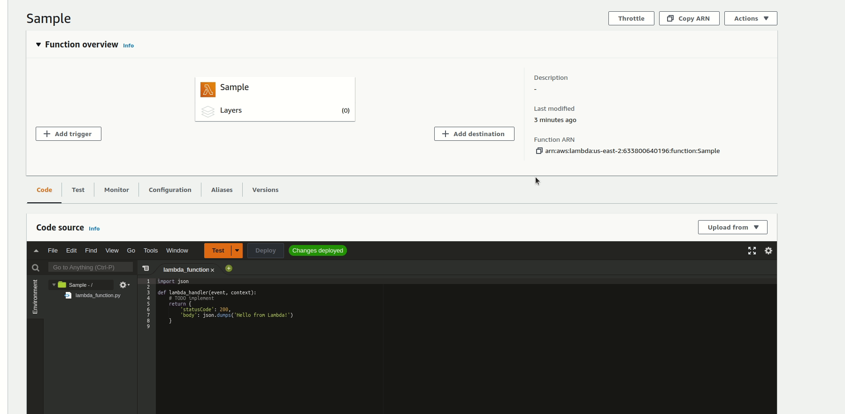Collapse the Sample folder tree arrow
Image resolution: width=845 pixels, height=414 pixels.
pos(54,285)
